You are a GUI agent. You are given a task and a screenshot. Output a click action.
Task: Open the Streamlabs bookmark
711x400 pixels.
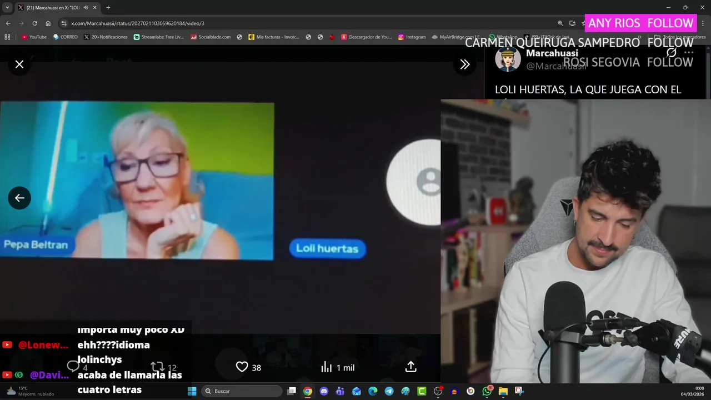click(x=158, y=37)
